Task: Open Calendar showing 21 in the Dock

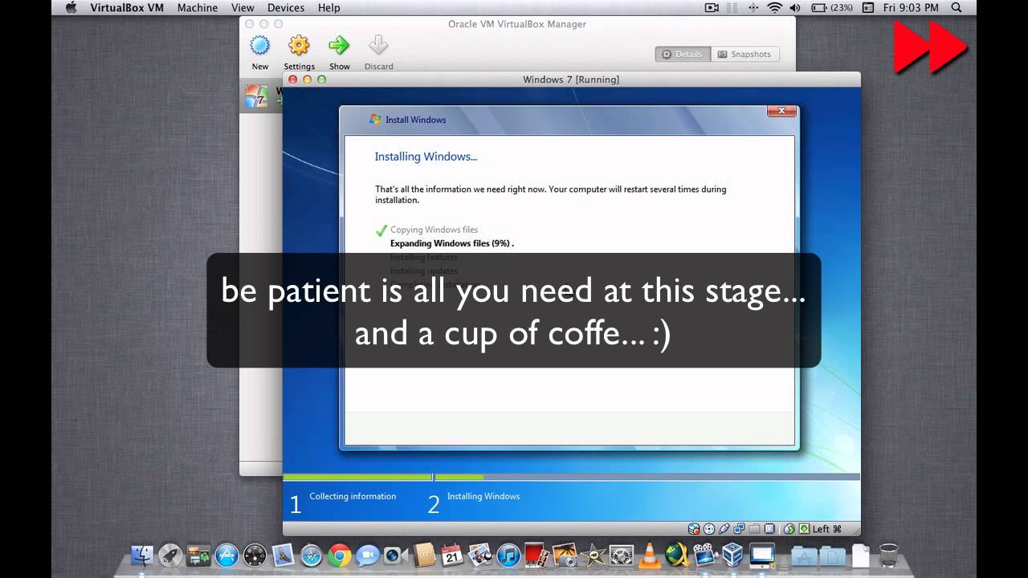Action: [452, 555]
